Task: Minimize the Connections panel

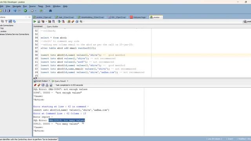Action: point(29,17)
